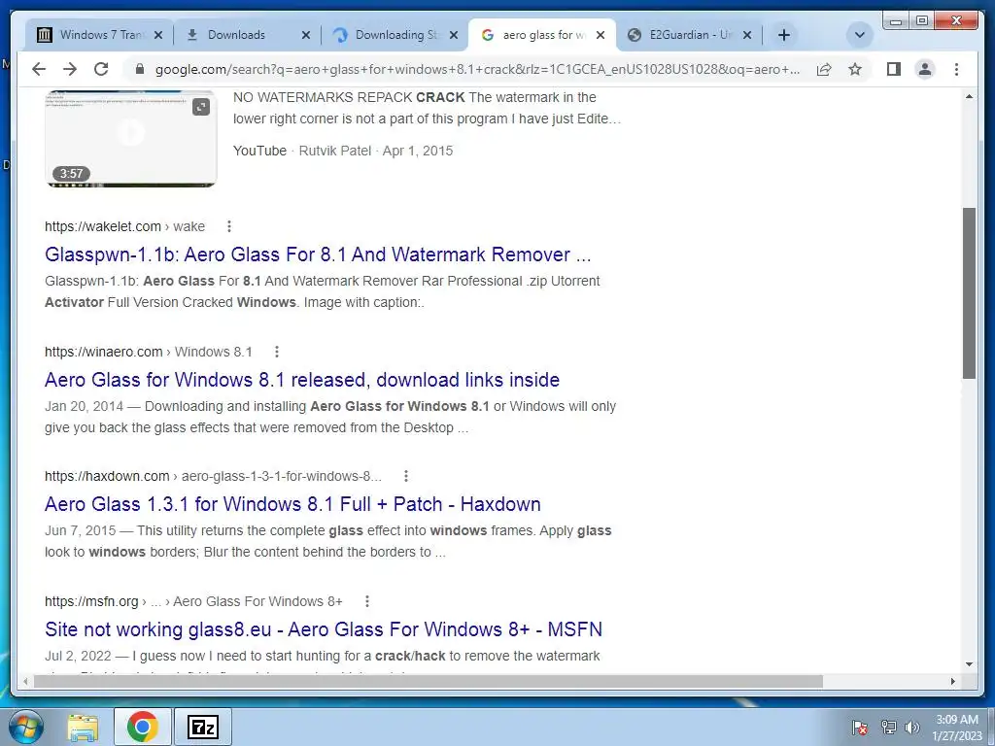Click the forward navigation arrow
This screenshot has width=995, height=746.
click(x=70, y=69)
